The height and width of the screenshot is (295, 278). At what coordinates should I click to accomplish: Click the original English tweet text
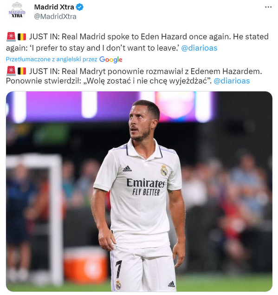pos(137,42)
